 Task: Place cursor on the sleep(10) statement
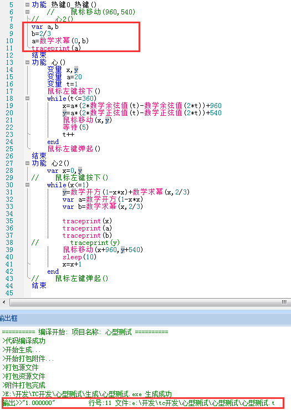point(80,257)
